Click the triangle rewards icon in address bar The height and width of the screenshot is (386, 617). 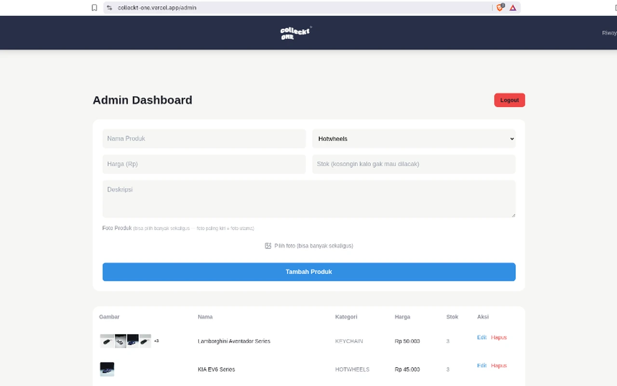point(513,8)
